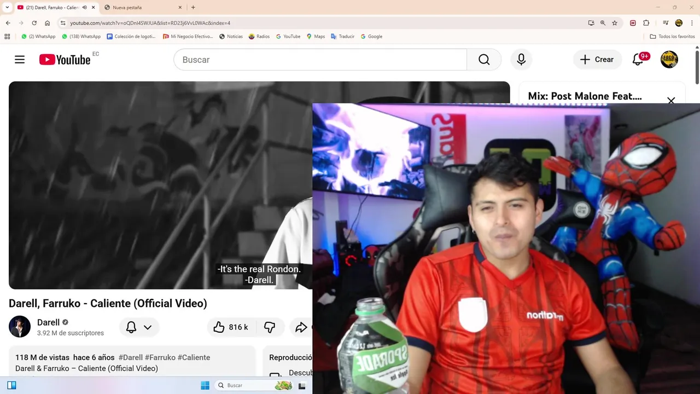The height and width of the screenshot is (394, 700).
Task: Open Todos los favoritos folder
Action: (x=672, y=37)
